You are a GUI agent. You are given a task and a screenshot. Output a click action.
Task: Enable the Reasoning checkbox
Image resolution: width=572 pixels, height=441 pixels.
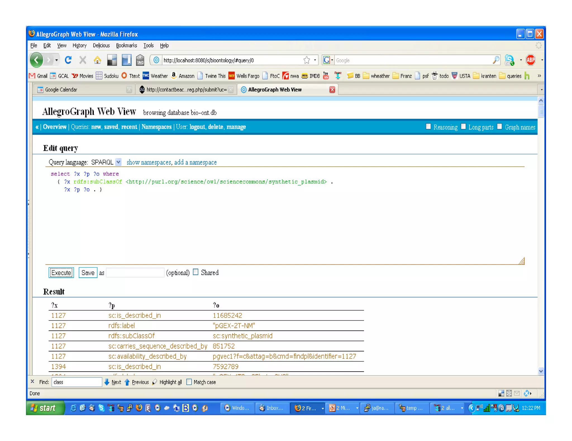click(428, 127)
